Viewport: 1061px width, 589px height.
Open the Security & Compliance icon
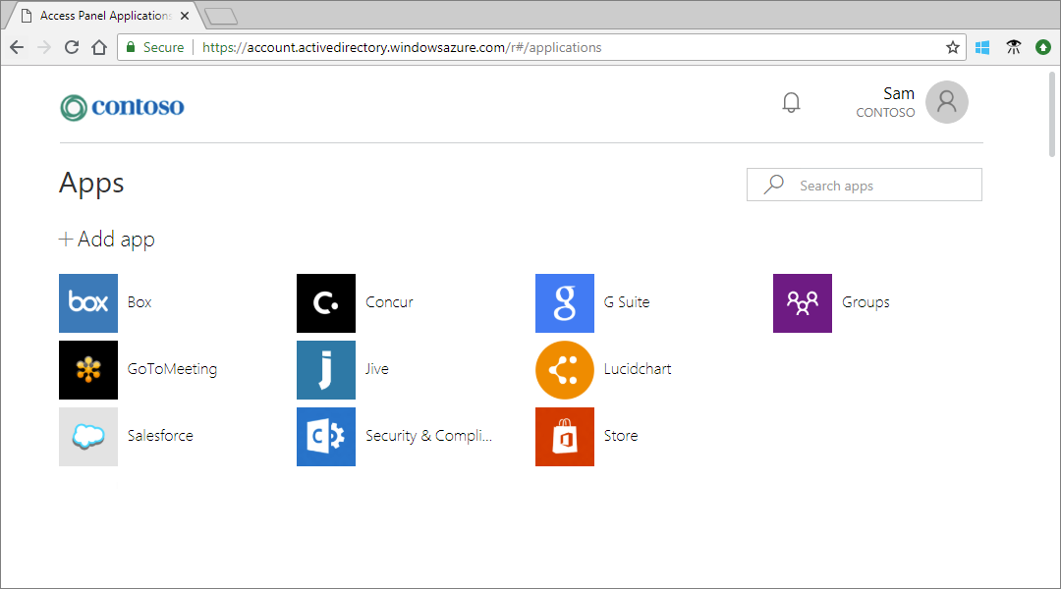(x=326, y=437)
